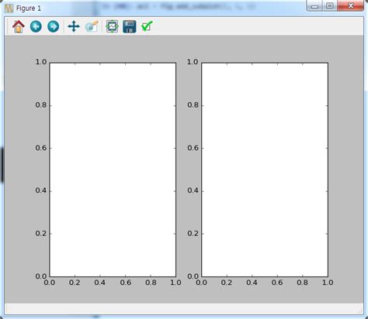
Task: Go forward to next view arrow
Action: (53, 26)
